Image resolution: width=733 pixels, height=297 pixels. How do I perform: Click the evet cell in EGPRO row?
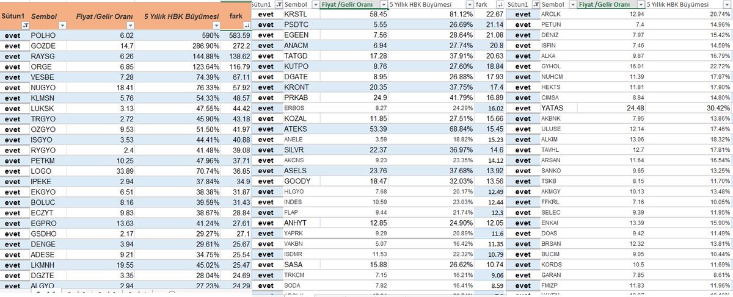14,223
